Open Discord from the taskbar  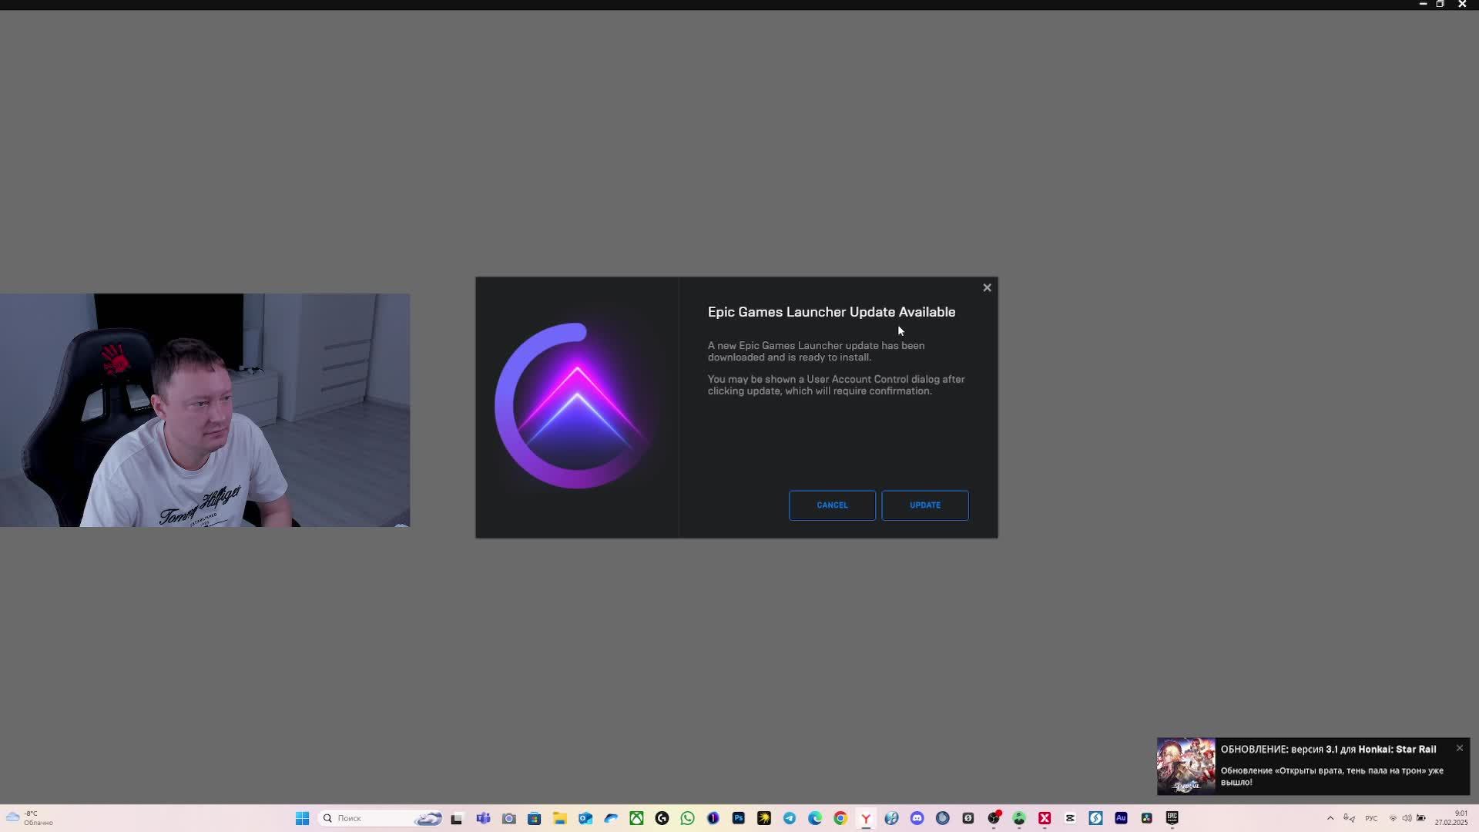(917, 818)
